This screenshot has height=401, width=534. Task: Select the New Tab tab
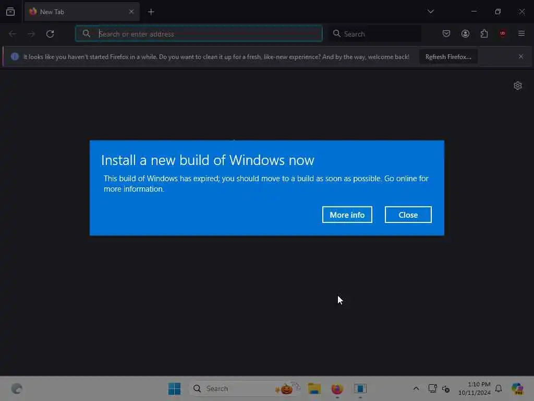(82, 12)
